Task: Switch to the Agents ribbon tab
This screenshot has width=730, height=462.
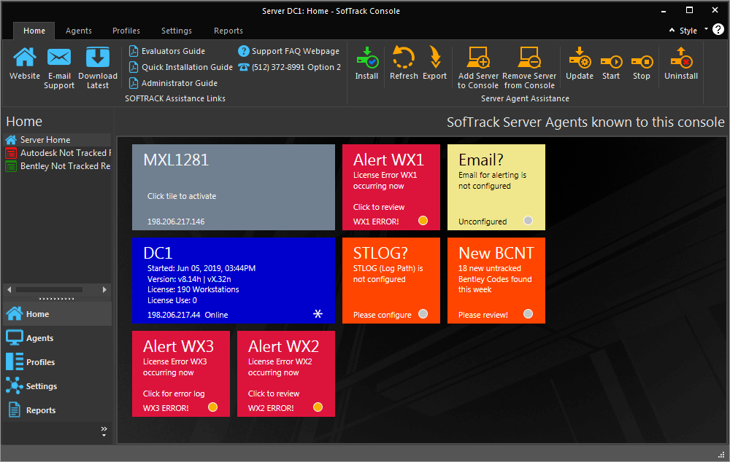Action: 79,31
